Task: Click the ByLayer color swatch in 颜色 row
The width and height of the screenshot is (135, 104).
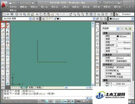Action: (x=118, y=36)
